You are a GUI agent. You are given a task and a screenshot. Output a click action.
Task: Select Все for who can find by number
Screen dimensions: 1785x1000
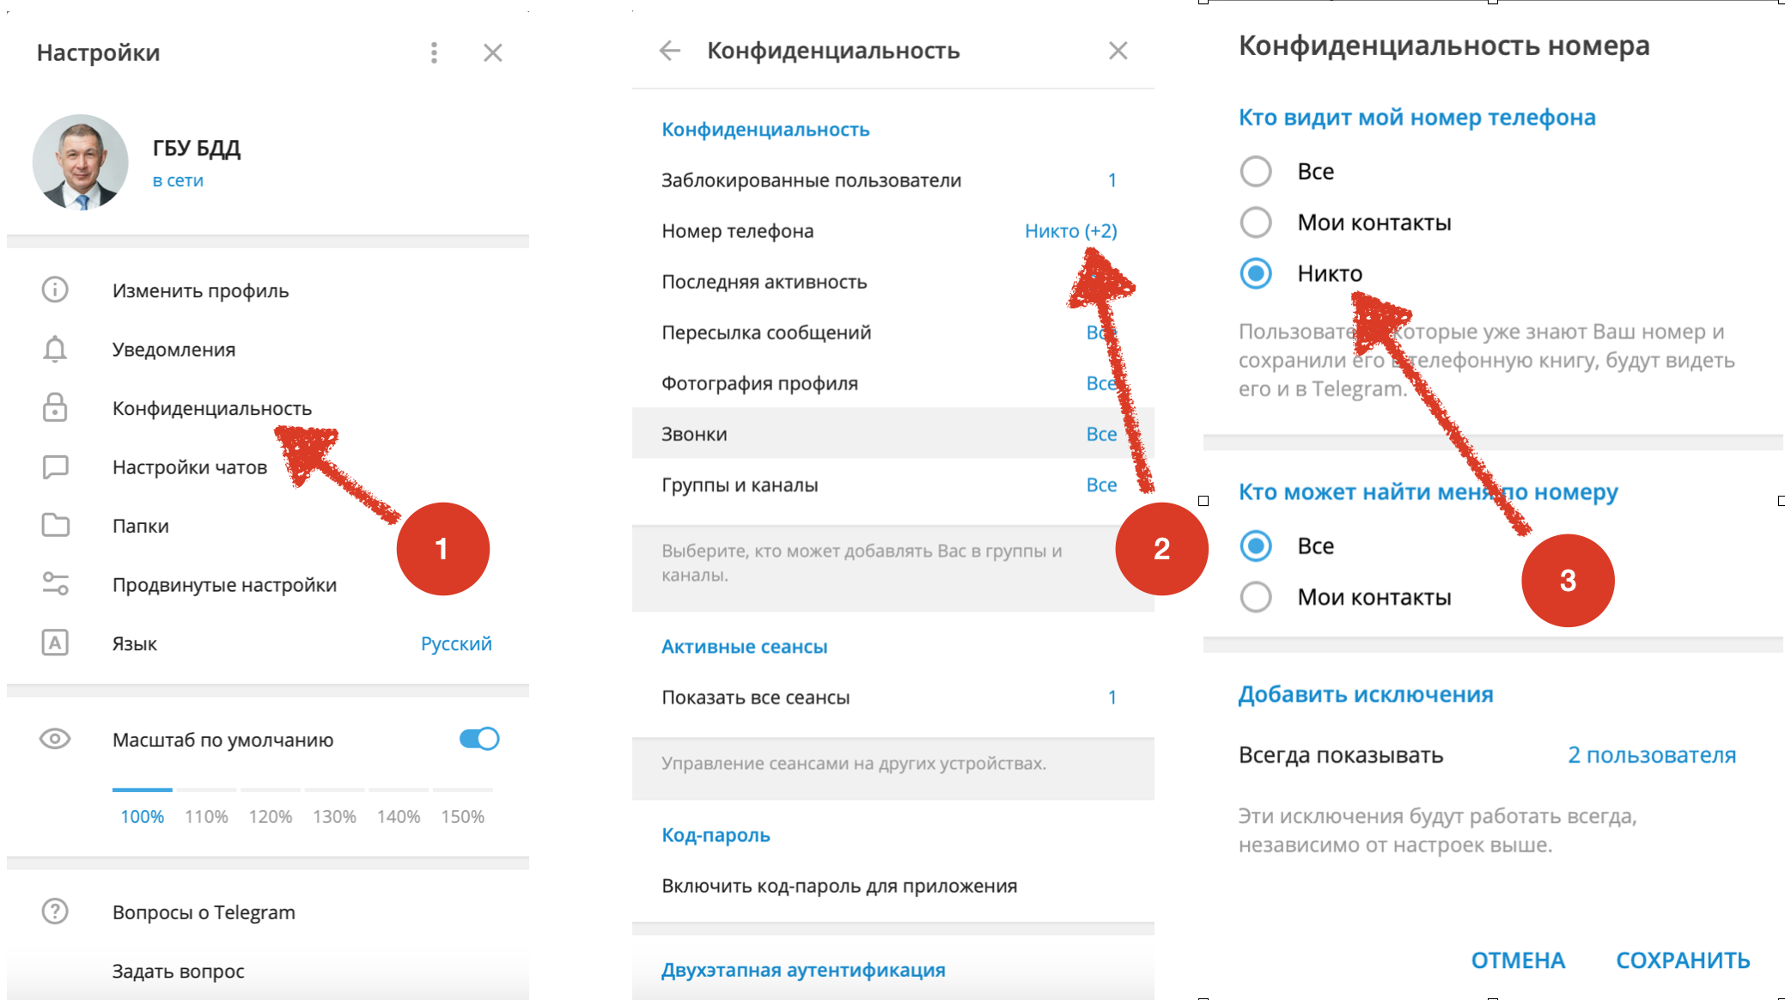[x=1279, y=544]
